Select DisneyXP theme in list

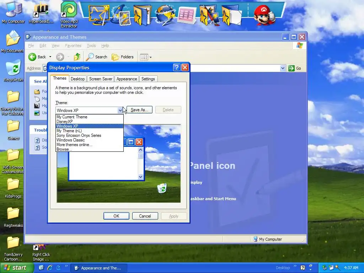point(89,122)
